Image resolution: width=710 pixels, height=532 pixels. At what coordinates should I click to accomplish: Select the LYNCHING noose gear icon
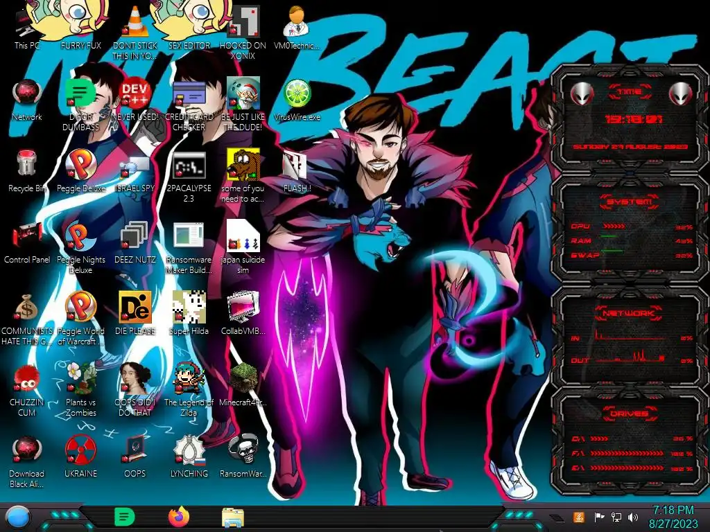pyautogui.click(x=189, y=456)
